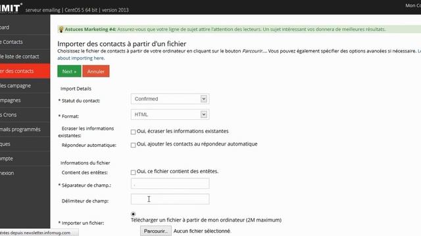Click the lightbulb Astuces Marketing icon
This screenshot has height=236, width=421.
61,29
